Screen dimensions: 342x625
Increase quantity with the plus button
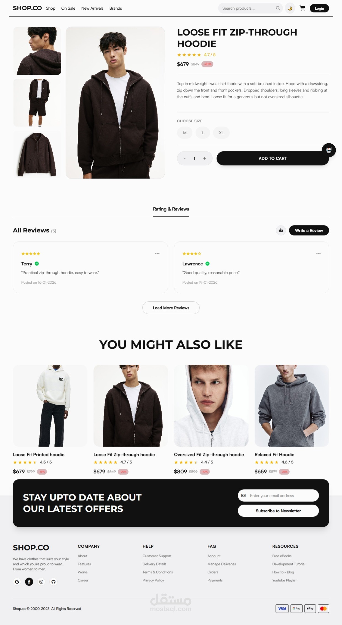(x=205, y=158)
